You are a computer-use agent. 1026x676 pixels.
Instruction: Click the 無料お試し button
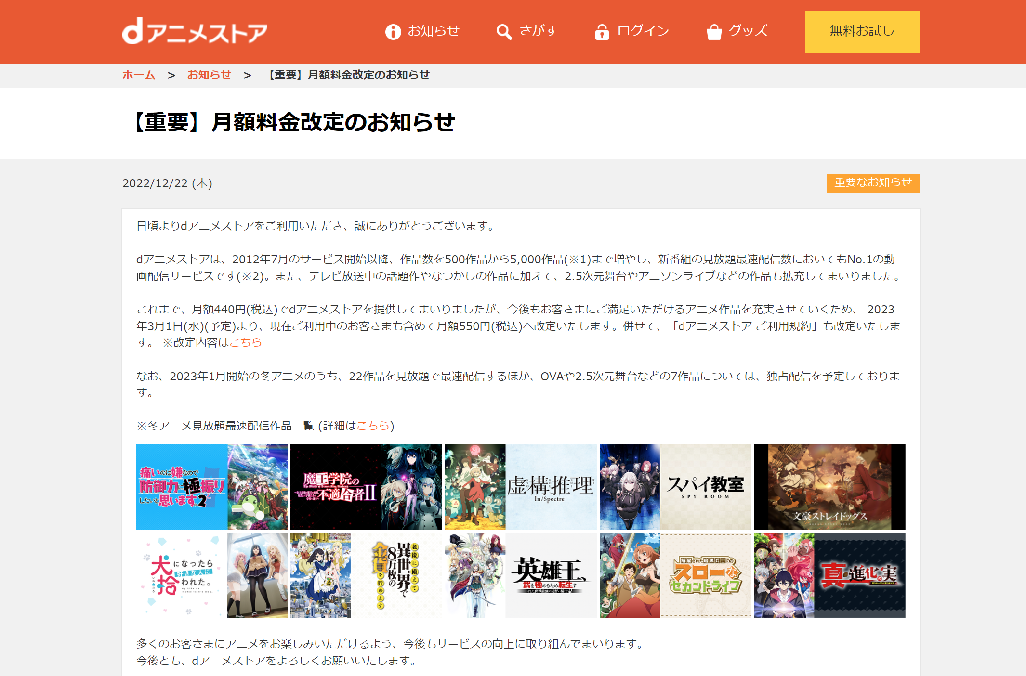click(x=862, y=32)
